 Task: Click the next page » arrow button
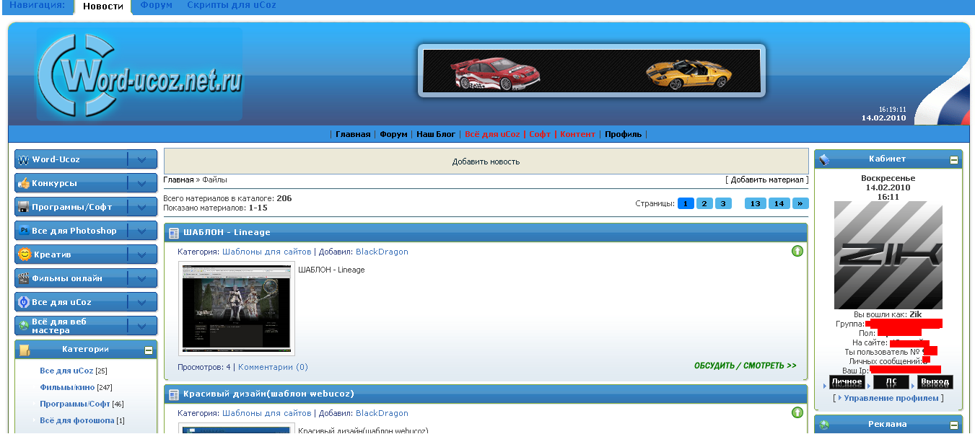click(x=800, y=203)
